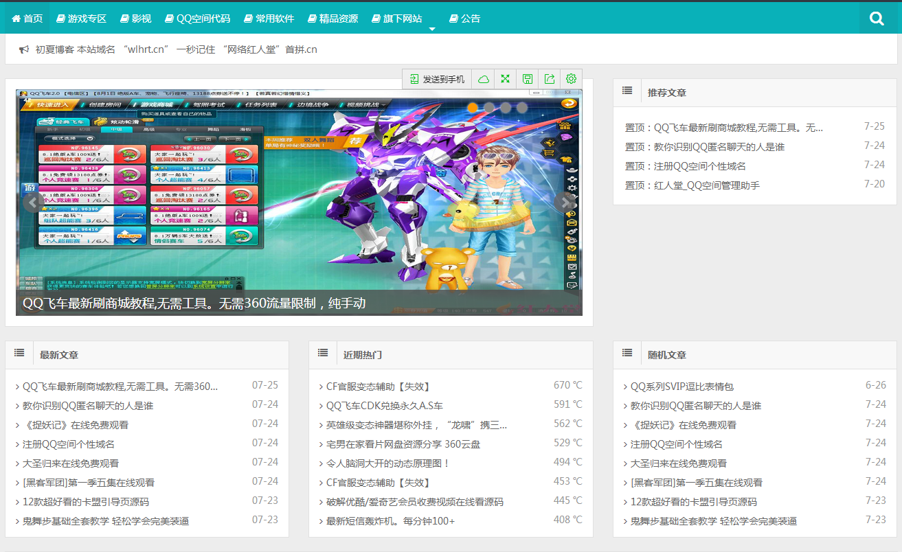The width and height of the screenshot is (902, 552).
Task: Open 置顶:红人堂_QQ空间管理助手
Action: pyautogui.click(x=692, y=185)
